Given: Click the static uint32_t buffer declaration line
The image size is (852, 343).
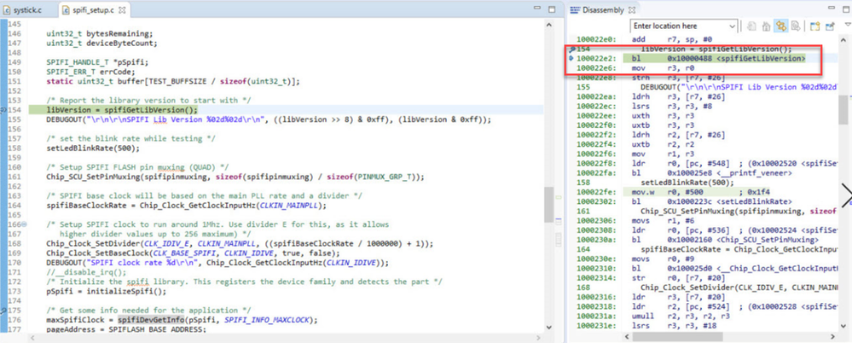Looking at the screenshot, I should (173, 82).
